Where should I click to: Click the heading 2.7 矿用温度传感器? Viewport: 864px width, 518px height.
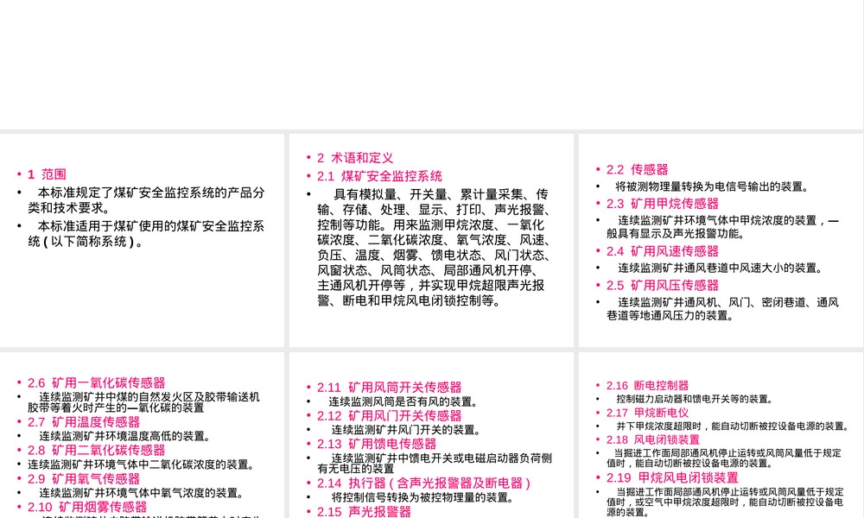84,422
